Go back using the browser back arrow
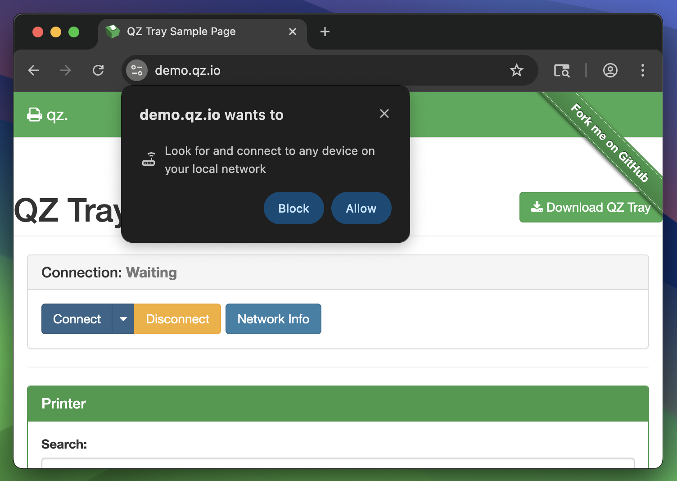The height and width of the screenshot is (481, 677). [x=33, y=70]
